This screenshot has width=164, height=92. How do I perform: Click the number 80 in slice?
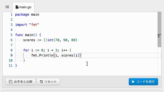[x=73, y=40]
